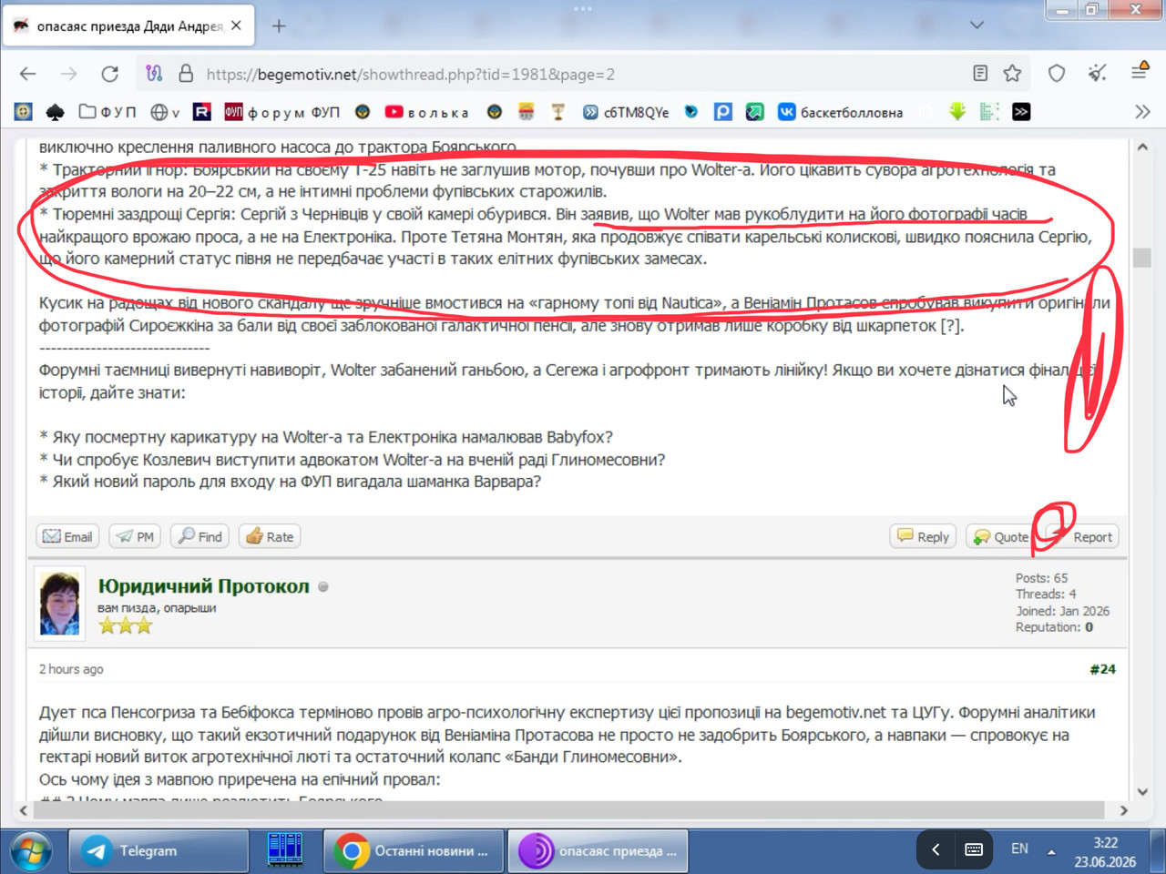Click the Find posts button

[200, 536]
